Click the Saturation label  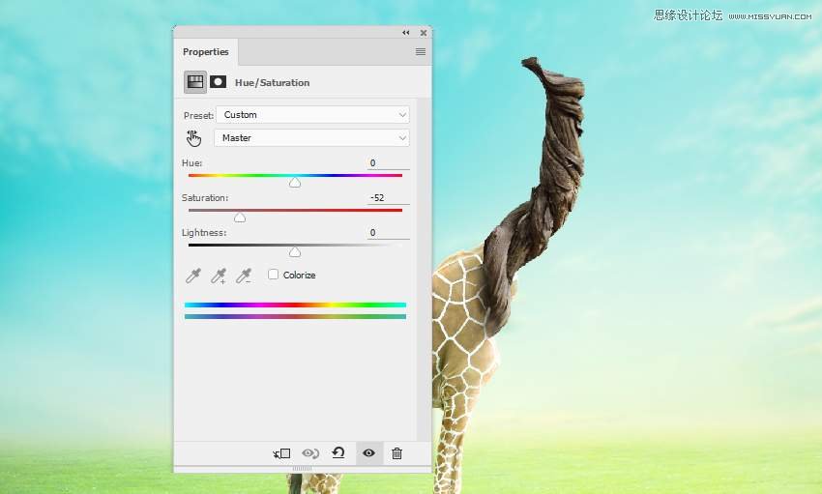[205, 197]
